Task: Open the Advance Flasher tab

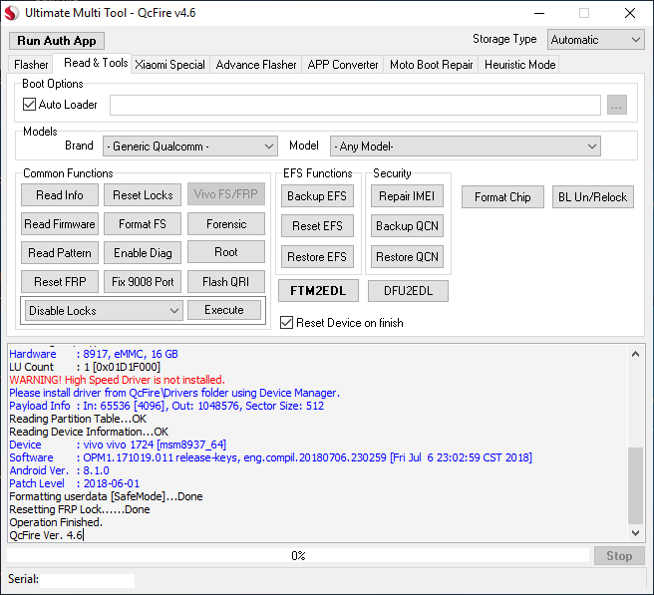Action: click(255, 65)
